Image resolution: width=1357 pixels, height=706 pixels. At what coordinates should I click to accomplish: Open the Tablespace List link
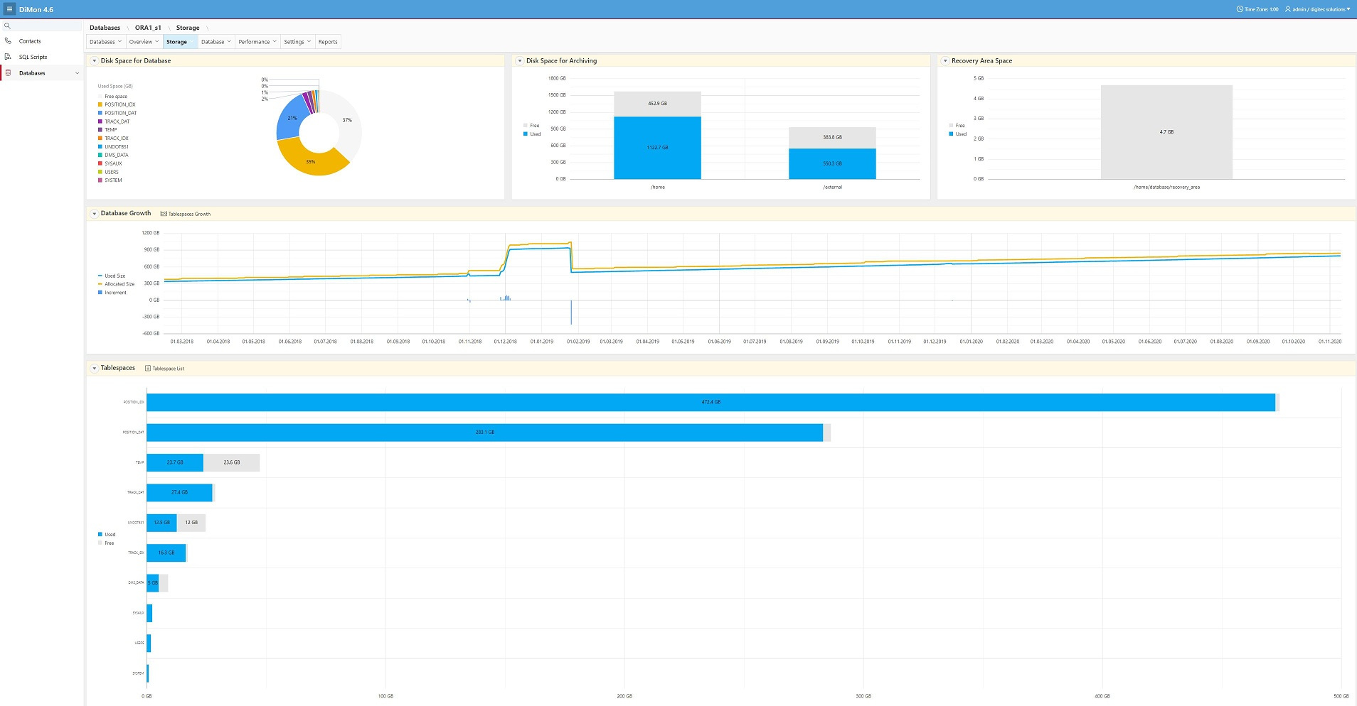coord(168,369)
